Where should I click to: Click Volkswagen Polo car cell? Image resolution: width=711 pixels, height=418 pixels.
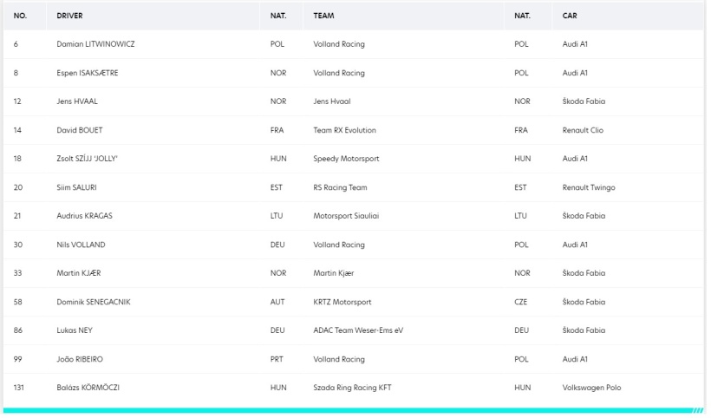pyautogui.click(x=591, y=388)
